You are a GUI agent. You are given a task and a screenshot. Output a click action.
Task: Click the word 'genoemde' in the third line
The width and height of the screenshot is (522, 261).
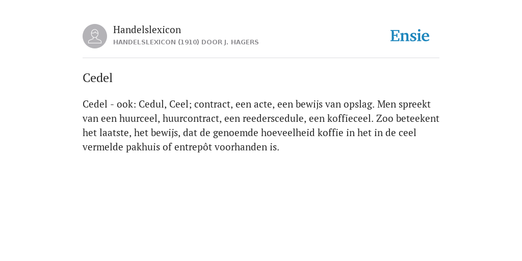point(236,133)
